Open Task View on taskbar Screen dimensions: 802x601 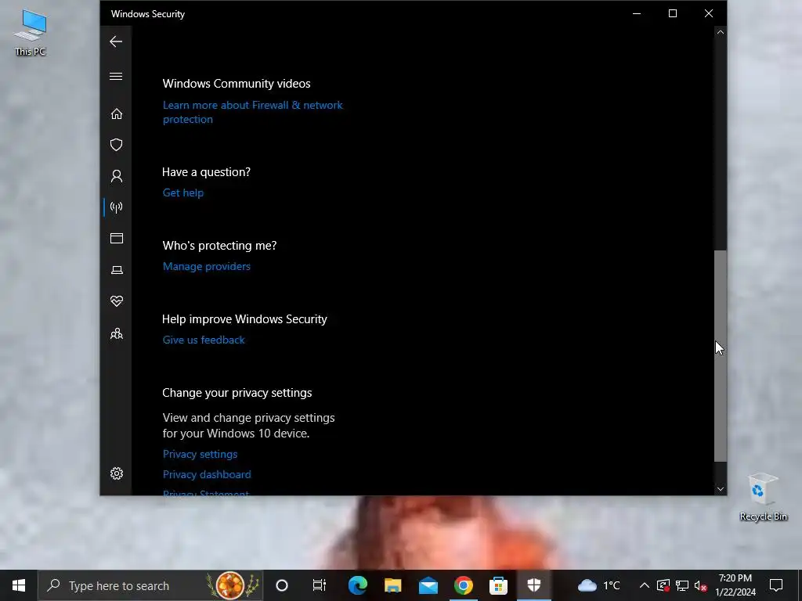click(x=320, y=585)
